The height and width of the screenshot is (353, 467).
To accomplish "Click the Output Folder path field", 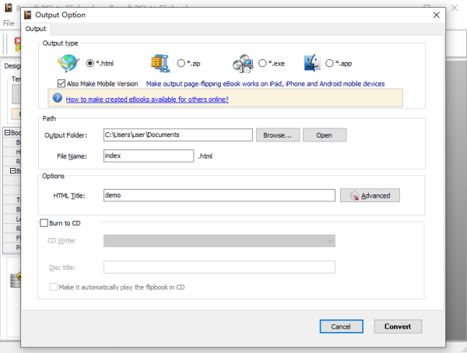I will (178, 135).
